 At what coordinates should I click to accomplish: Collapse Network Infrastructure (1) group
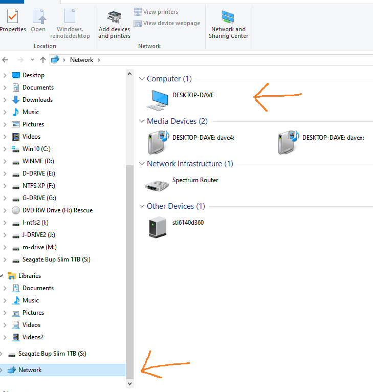click(x=142, y=164)
